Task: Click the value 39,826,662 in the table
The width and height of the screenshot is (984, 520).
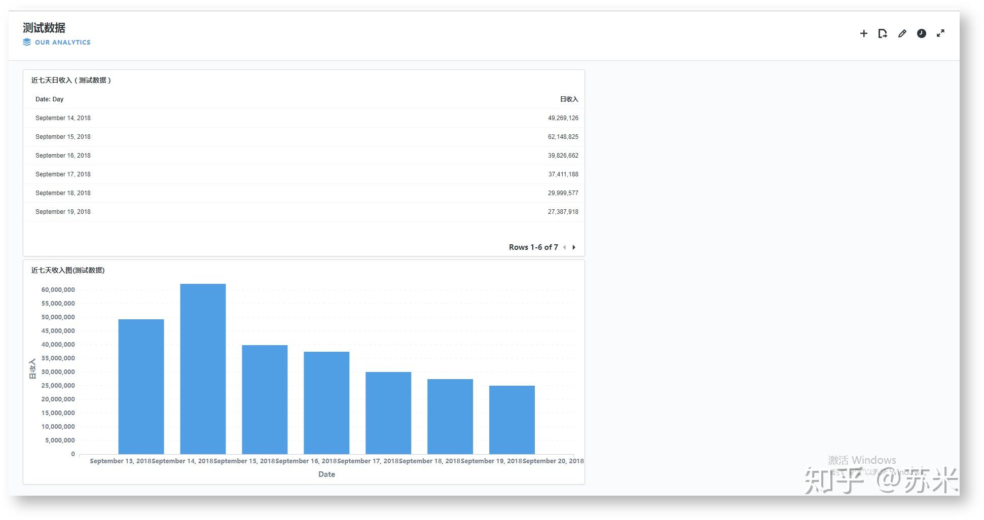Action: tap(563, 156)
